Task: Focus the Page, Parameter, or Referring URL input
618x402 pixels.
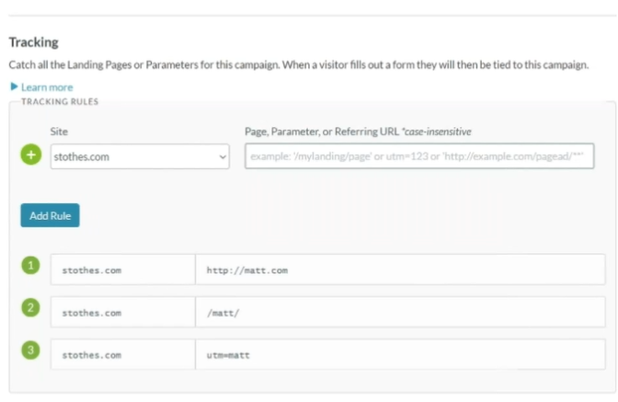Action: pyautogui.click(x=418, y=157)
